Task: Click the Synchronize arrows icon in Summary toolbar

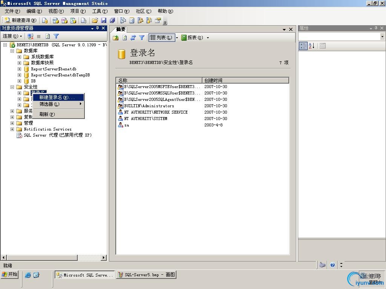Action: tap(133, 38)
